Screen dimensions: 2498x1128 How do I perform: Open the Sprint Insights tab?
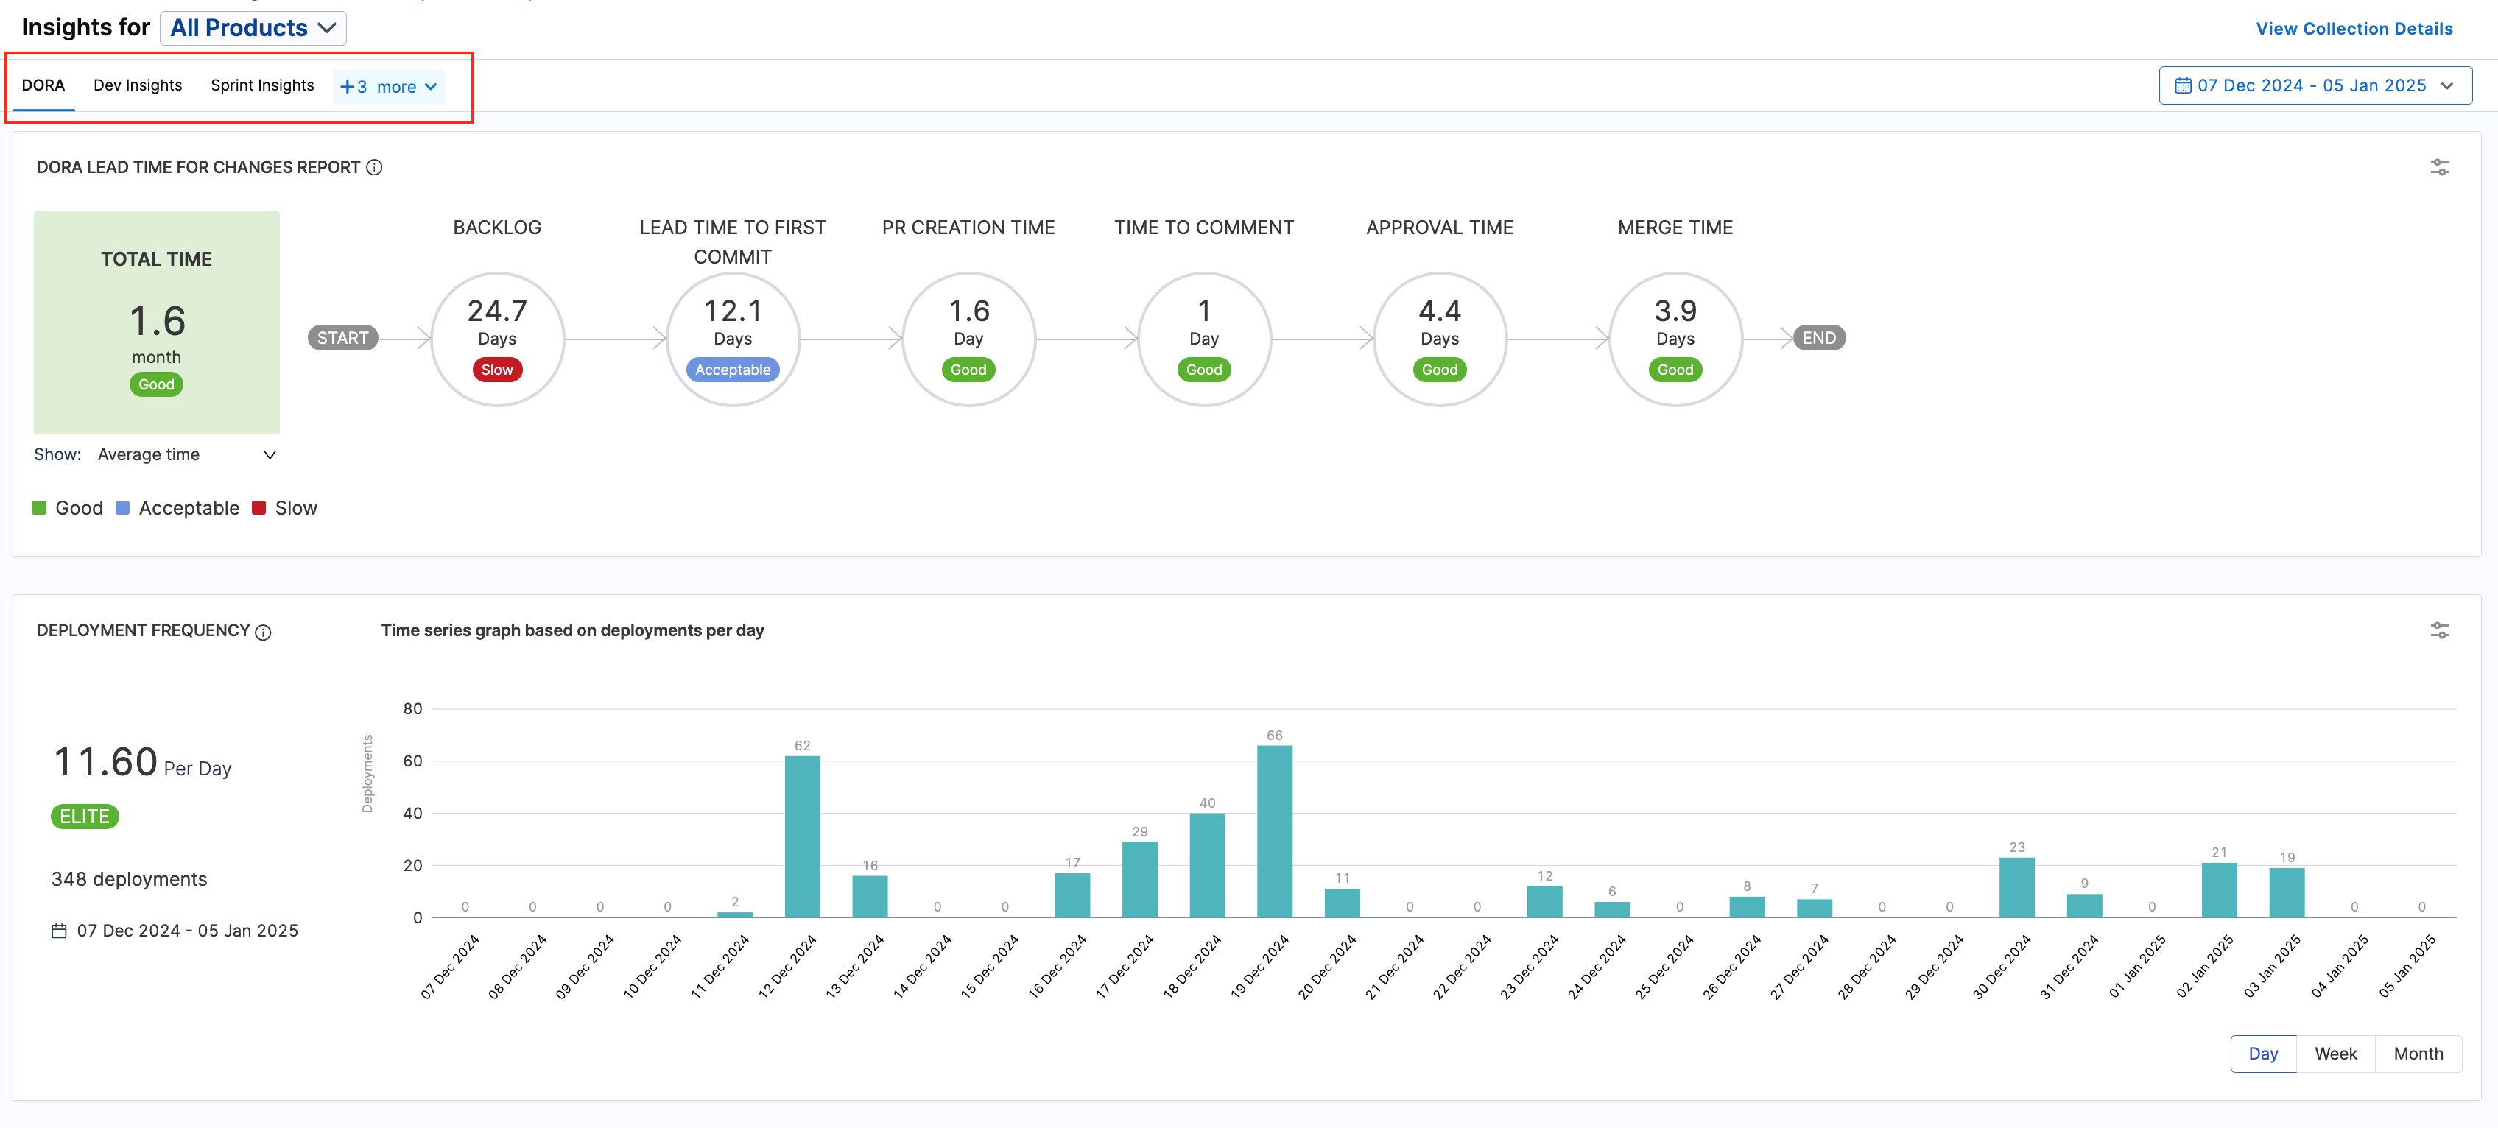262,85
